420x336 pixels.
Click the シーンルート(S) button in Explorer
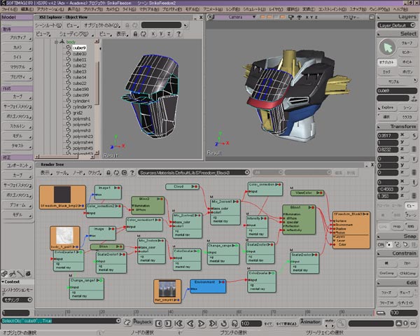pyautogui.click(x=48, y=25)
